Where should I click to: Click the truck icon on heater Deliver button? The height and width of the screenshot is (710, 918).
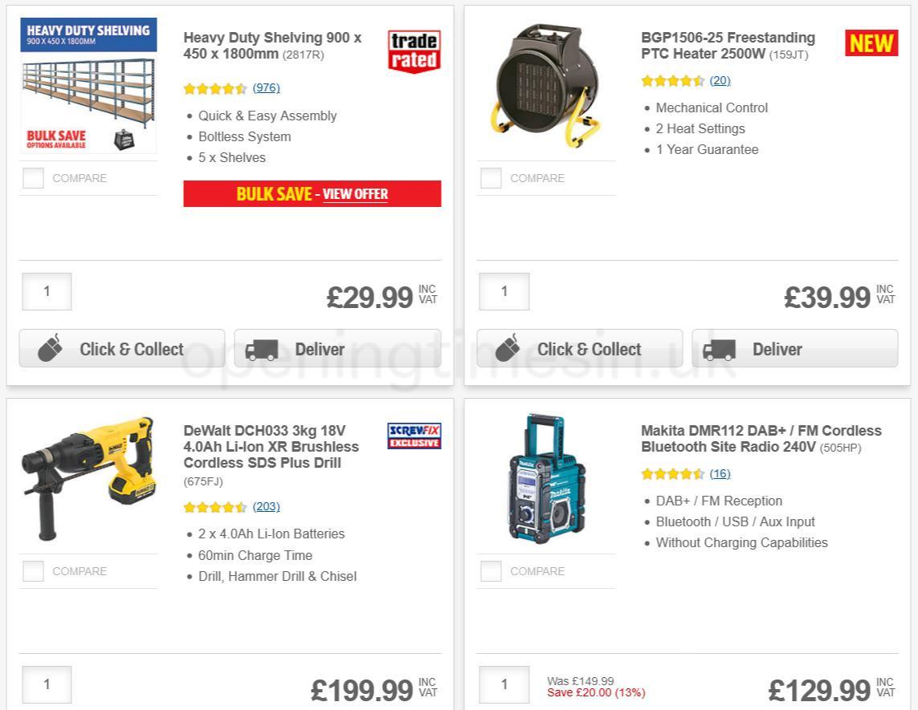[720, 350]
